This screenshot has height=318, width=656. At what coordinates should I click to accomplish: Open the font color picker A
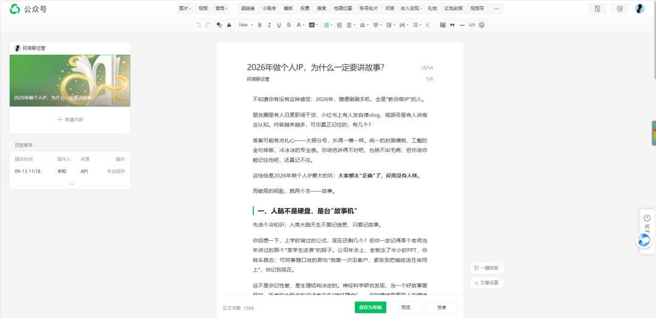click(x=299, y=25)
